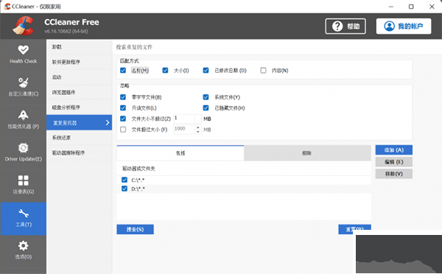Viewport: 442px width, 274px height.
Task: Open the 帮助 help button
Action: [x=345, y=27]
